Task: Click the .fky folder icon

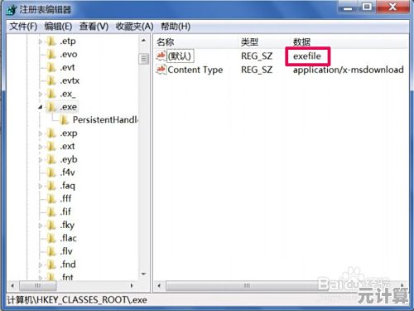Action: pyautogui.click(x=51, y=225)
